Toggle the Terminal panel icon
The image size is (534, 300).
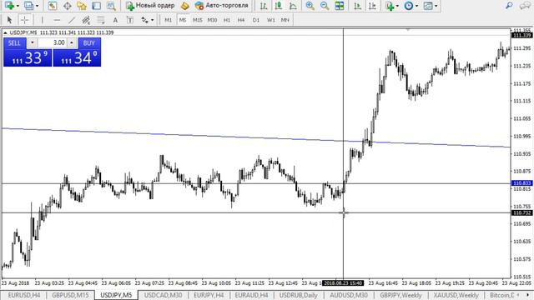tap(97, 6)
